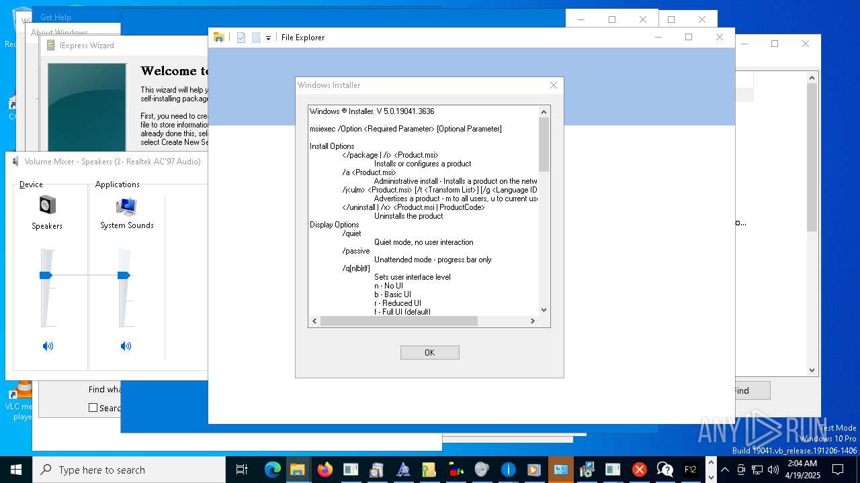Click the File Explorer folder icon in title bar
This screenshot has height=483, width=860.
point(219,38)
